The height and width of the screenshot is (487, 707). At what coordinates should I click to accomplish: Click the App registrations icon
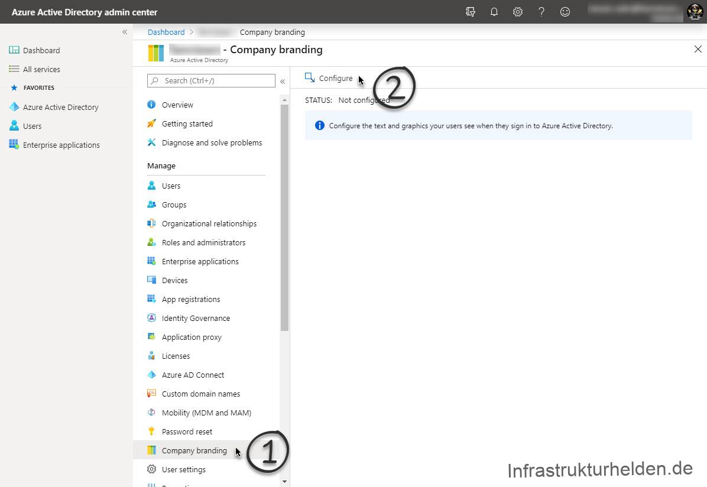click(151, 299)
